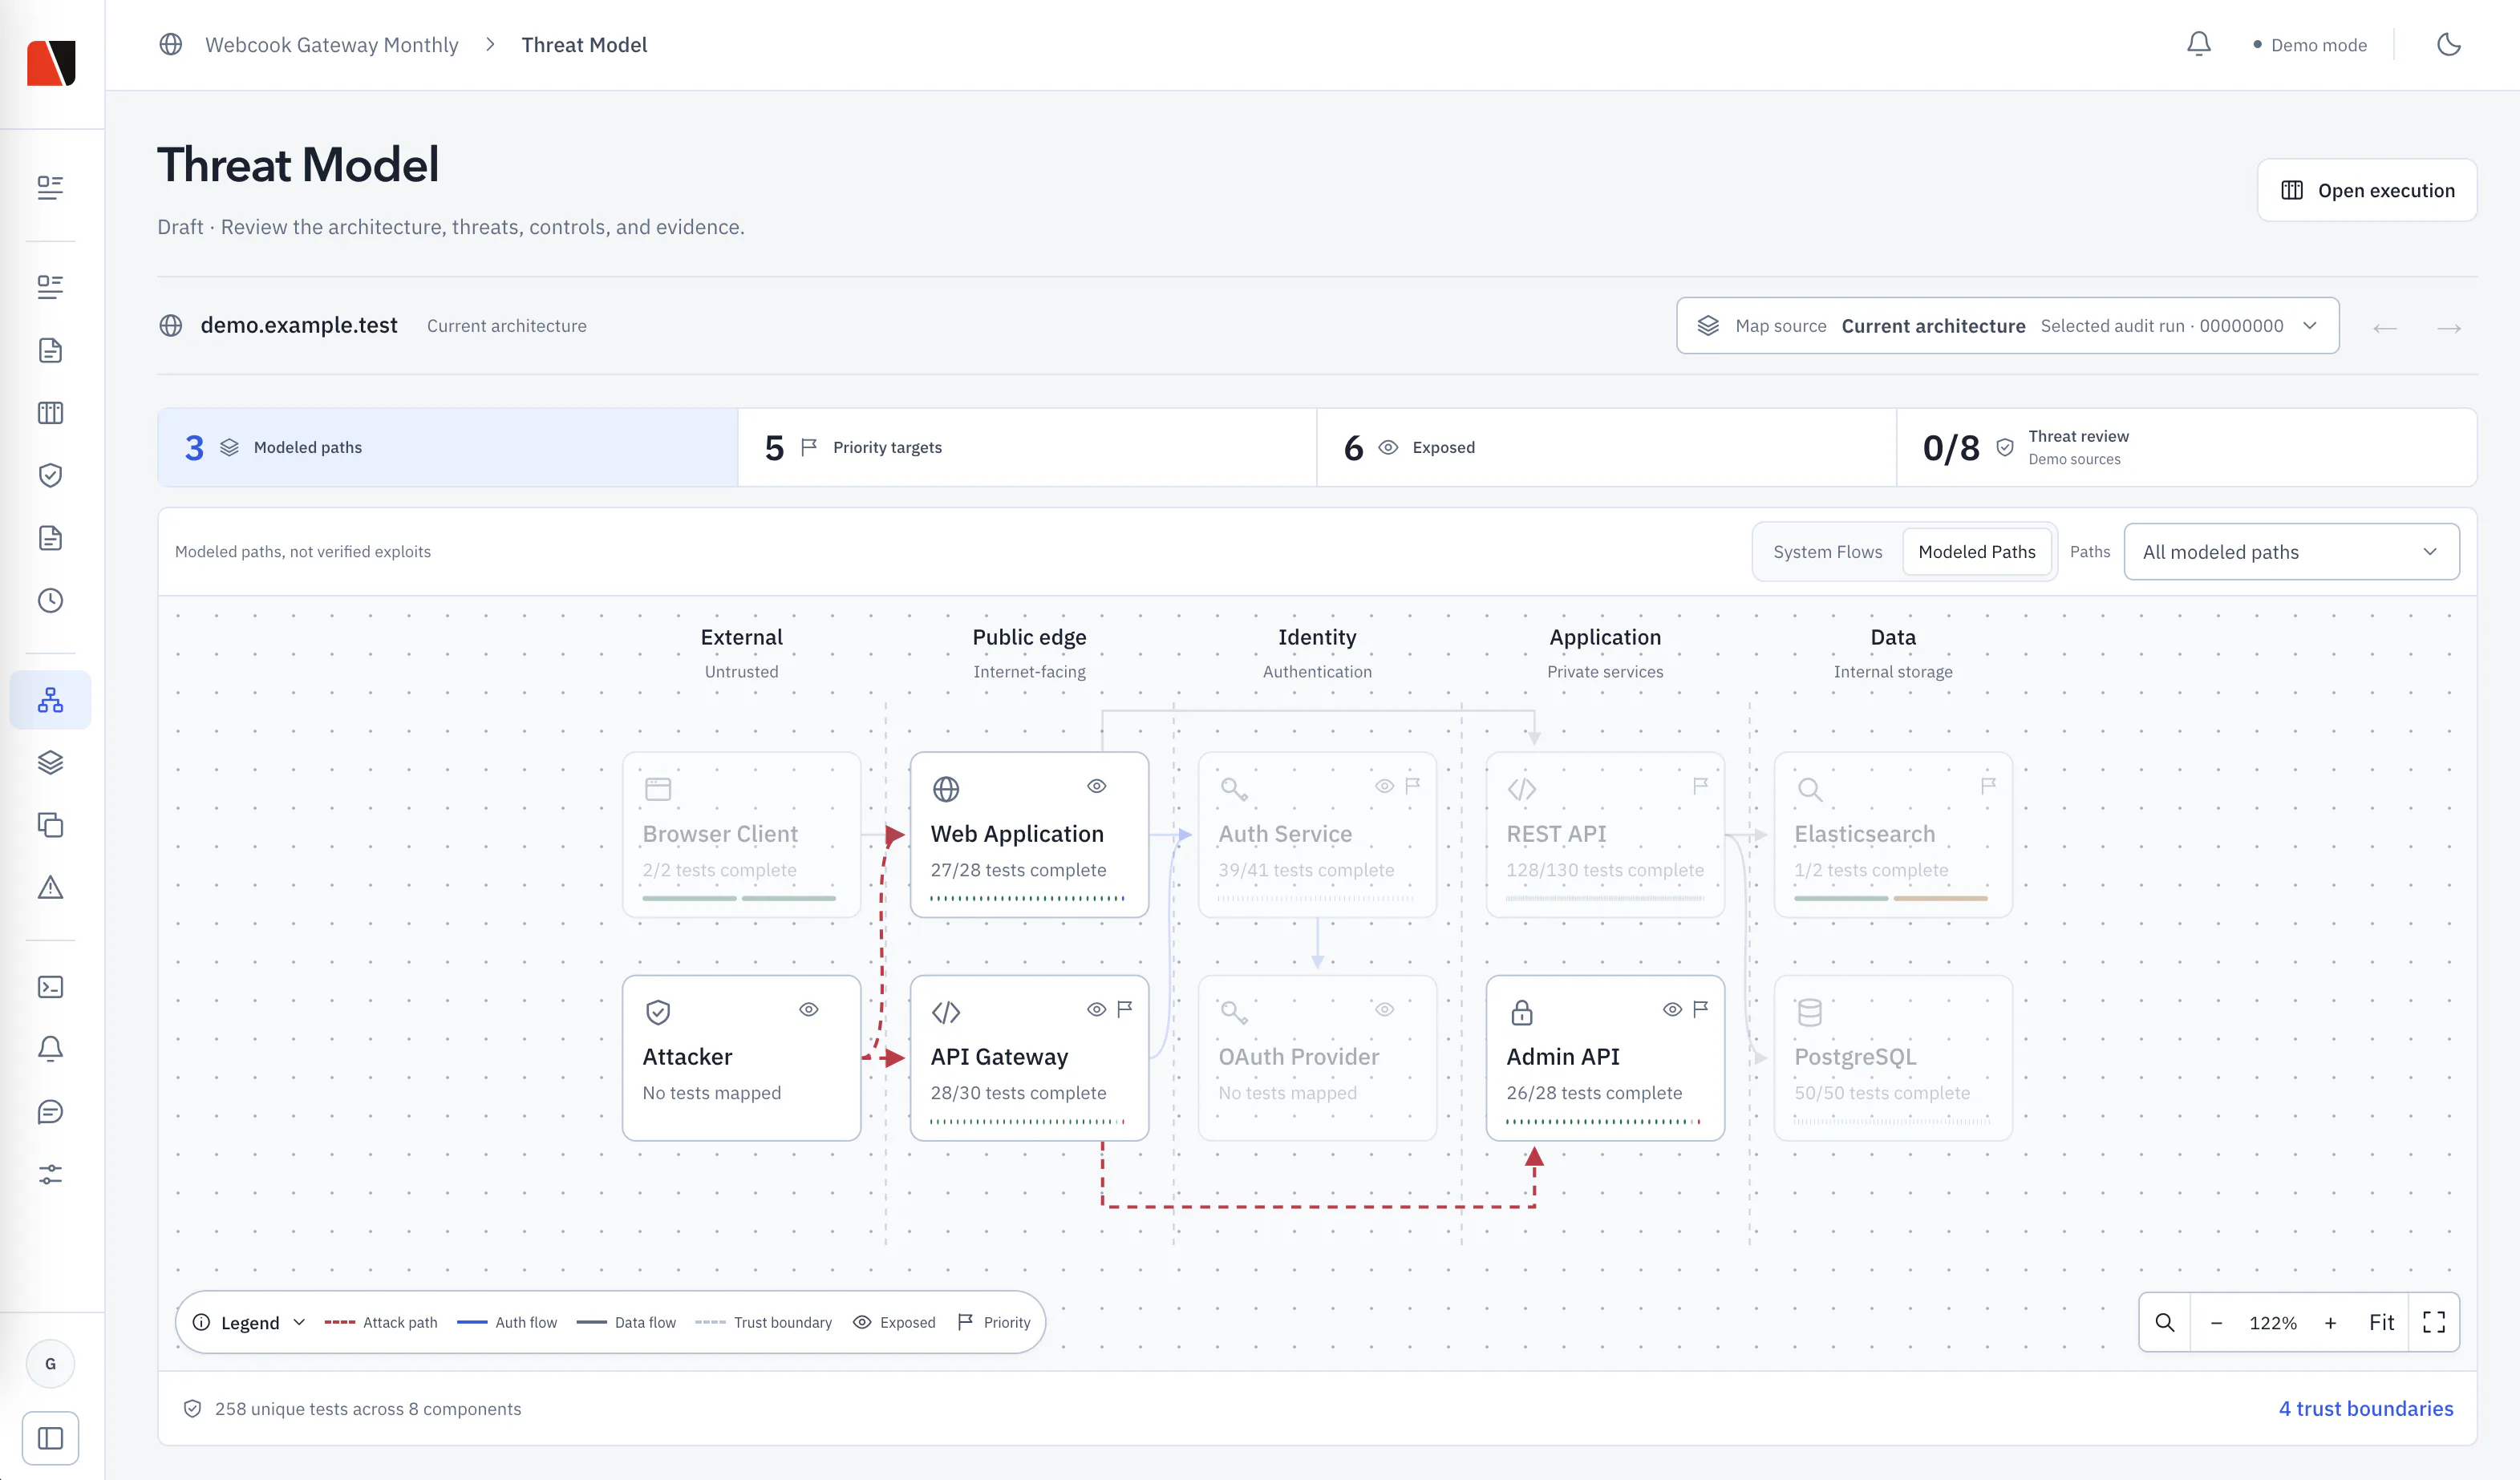Click the Fit zoom button
This screenshot has width=2520, height=1480.
(2381, 1322)
